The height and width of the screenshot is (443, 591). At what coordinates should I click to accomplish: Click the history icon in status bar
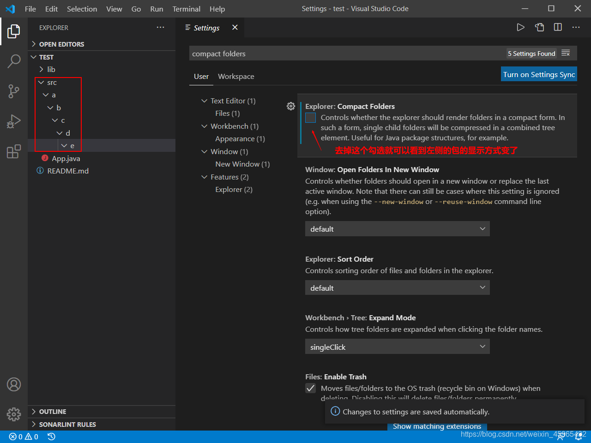click(51, 437)
